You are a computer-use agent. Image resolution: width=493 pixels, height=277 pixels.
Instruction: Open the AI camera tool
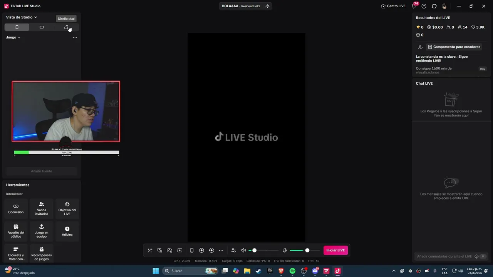pyautogui.click(x=169, y=250)
